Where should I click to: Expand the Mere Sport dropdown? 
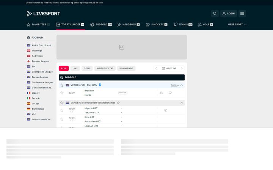(237, 25)
